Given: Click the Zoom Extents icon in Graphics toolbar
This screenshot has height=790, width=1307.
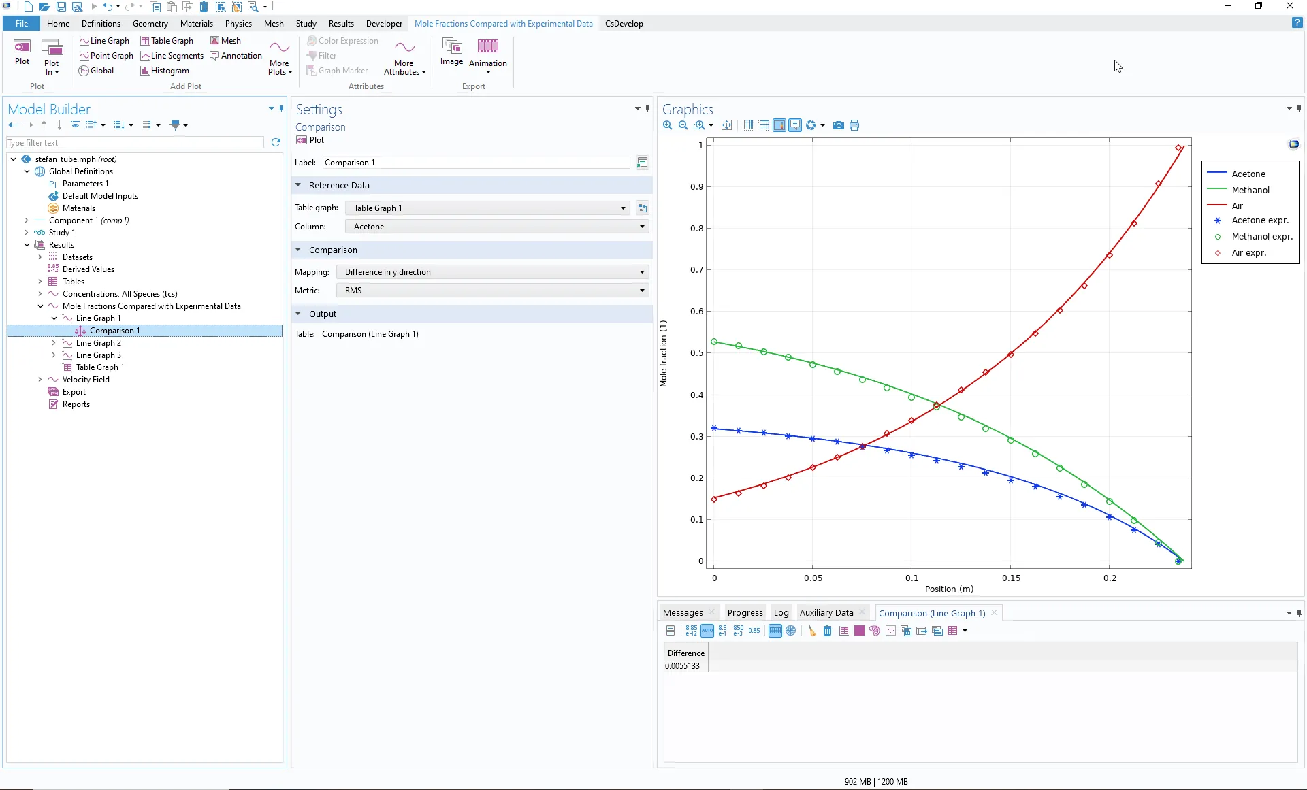Looking at the screenshot, I should click(727, 125).
